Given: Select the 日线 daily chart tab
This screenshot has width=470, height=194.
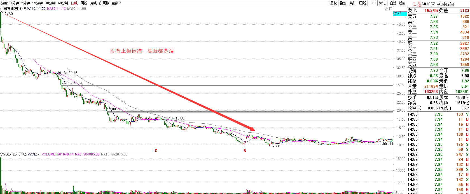Looking at the screenshot, I should 74,3.
